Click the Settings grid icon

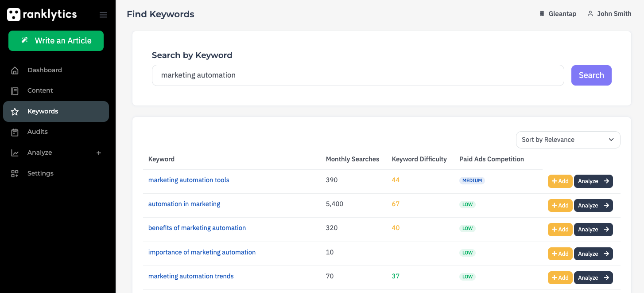coord(15,174)
